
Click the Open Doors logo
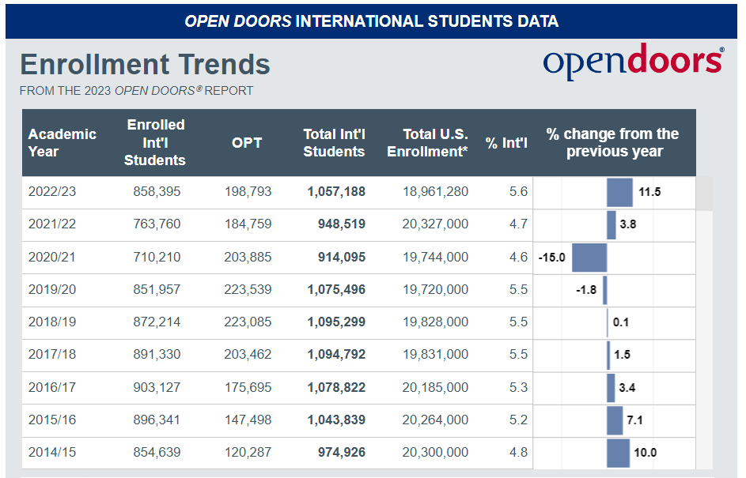[x=632, y=62]
